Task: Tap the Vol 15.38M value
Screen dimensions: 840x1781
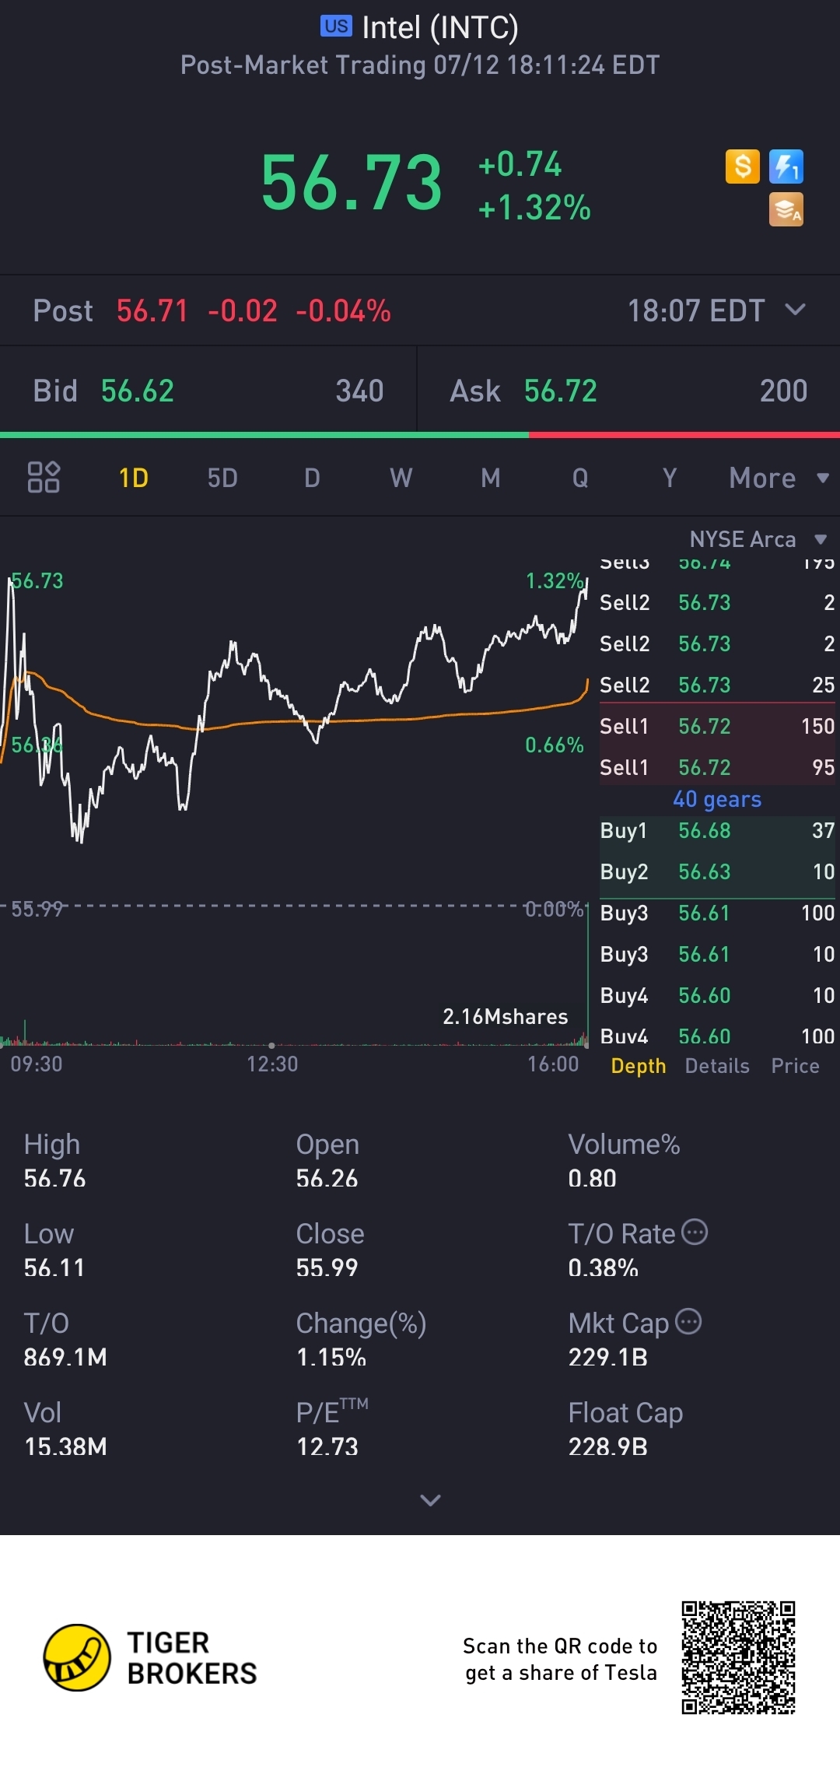Action: coord(65,1446)
